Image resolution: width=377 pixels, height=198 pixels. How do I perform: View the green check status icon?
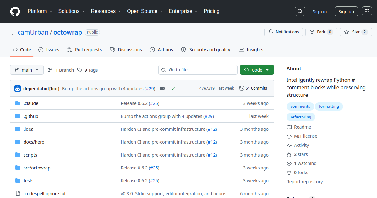click(173, 89)
